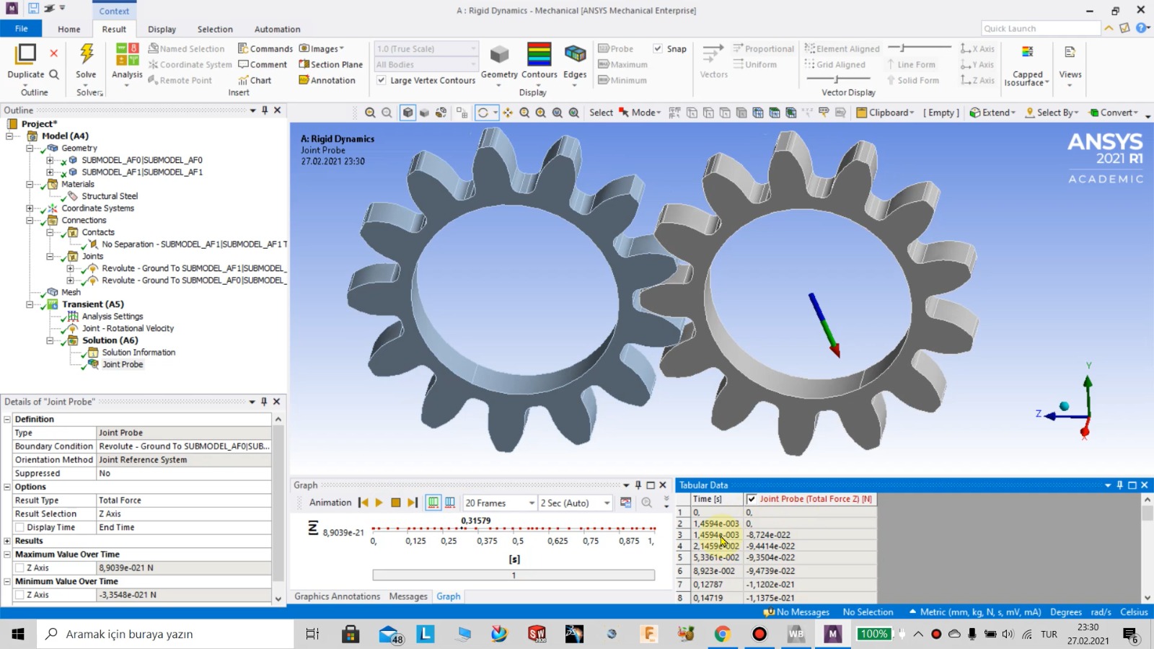Click the export animation video icon

[x=626, y=503]
